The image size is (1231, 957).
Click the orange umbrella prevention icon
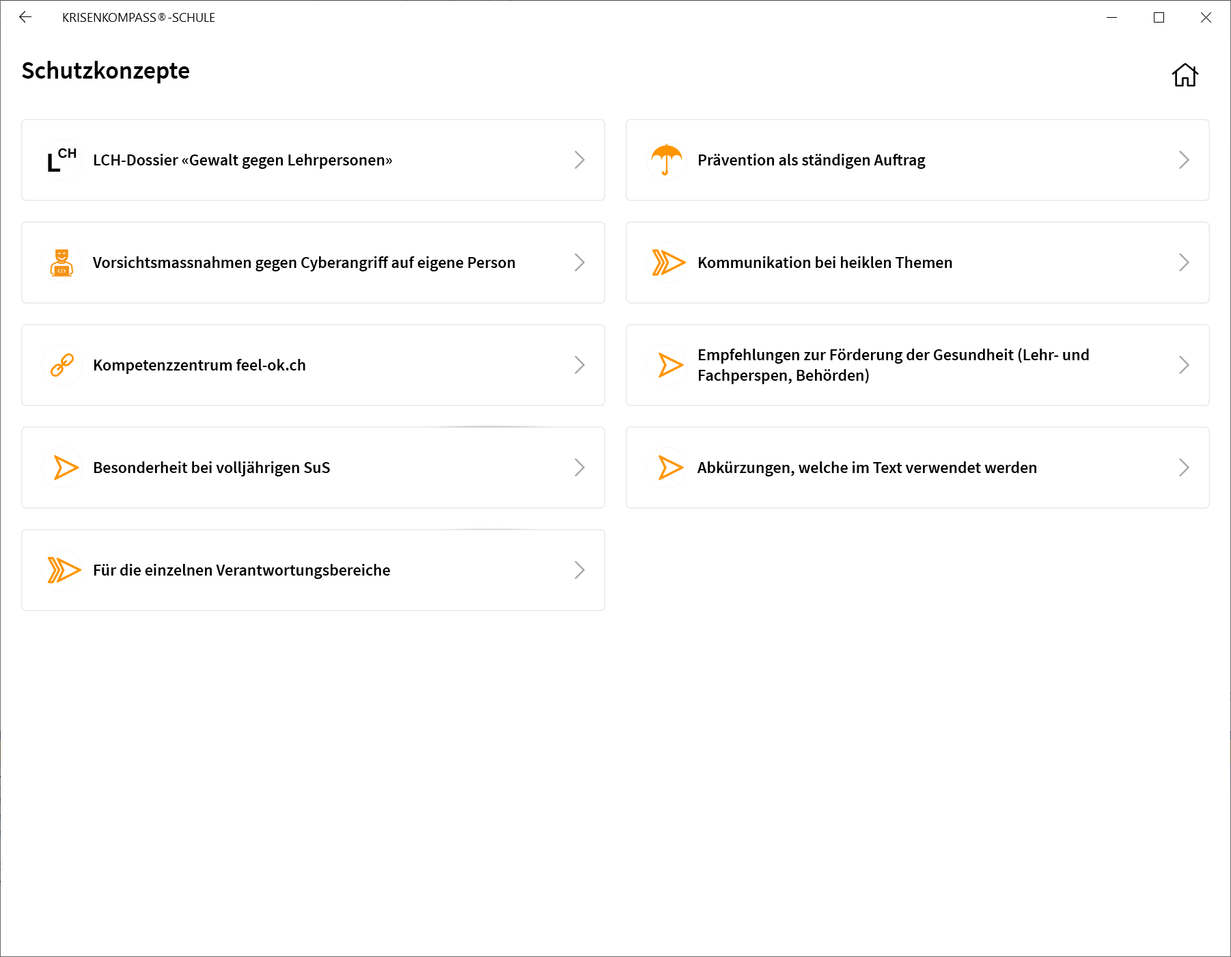coord(666,160)
